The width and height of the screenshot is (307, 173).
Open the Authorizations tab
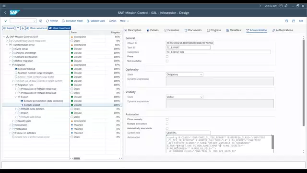click(283, 30)
